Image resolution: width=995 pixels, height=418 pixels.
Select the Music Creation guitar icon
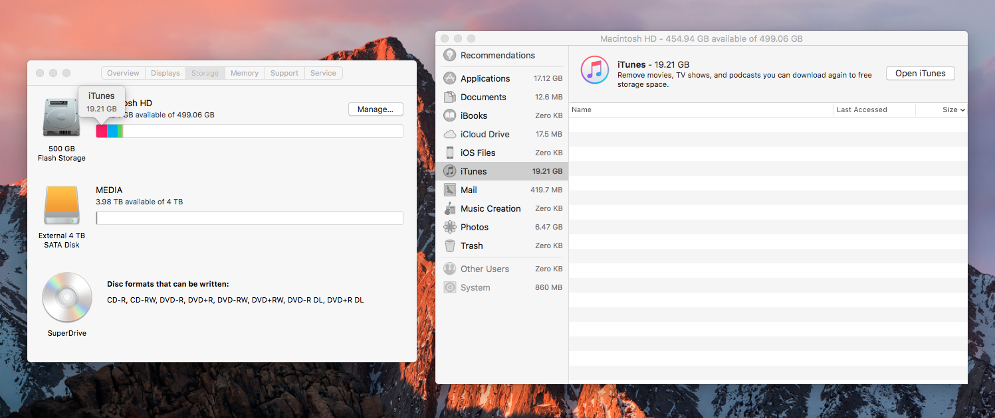click(450, 208)
